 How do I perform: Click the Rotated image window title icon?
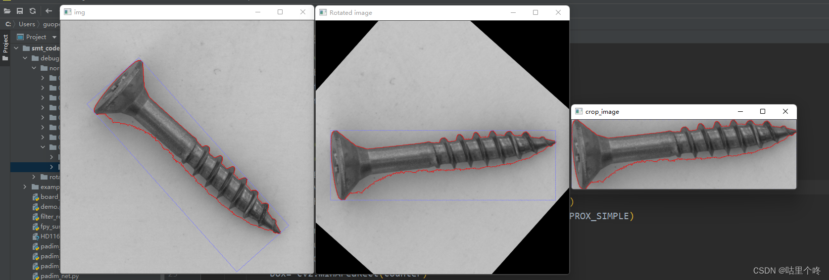(323, 12)
